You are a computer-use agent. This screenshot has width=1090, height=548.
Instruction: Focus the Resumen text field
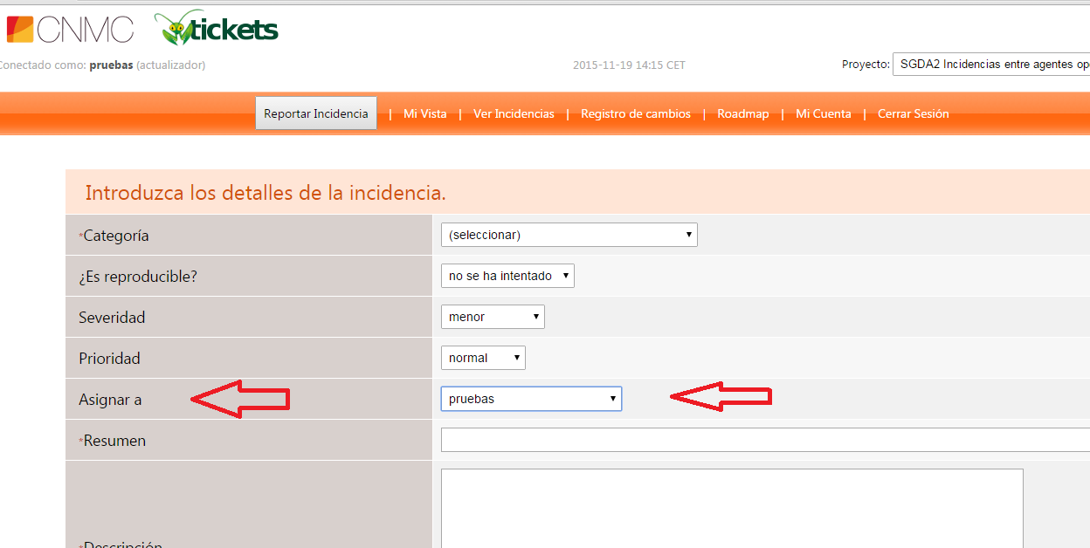click(765, 440)
